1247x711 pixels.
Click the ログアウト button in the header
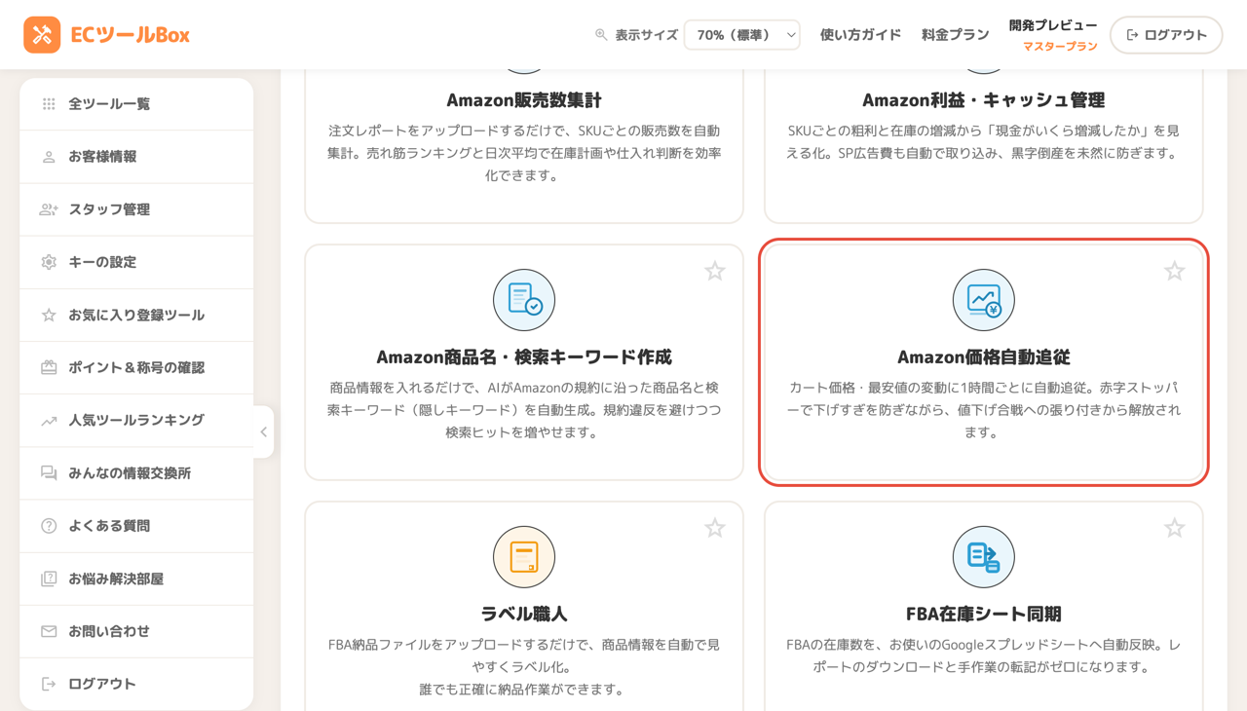(1166, 35)
